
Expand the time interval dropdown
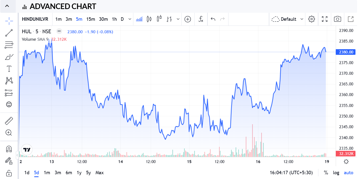coord(130,19)
